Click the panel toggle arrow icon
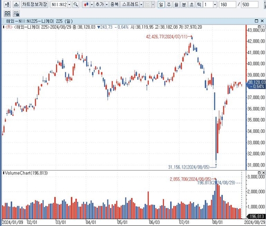266x226 pixels. pos(7,4)
